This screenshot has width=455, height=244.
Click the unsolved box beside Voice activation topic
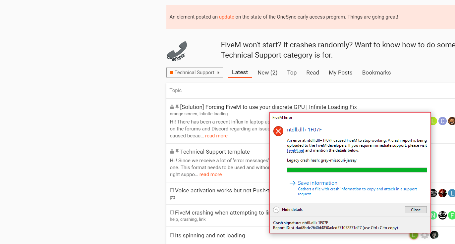[x=172, y=190]
